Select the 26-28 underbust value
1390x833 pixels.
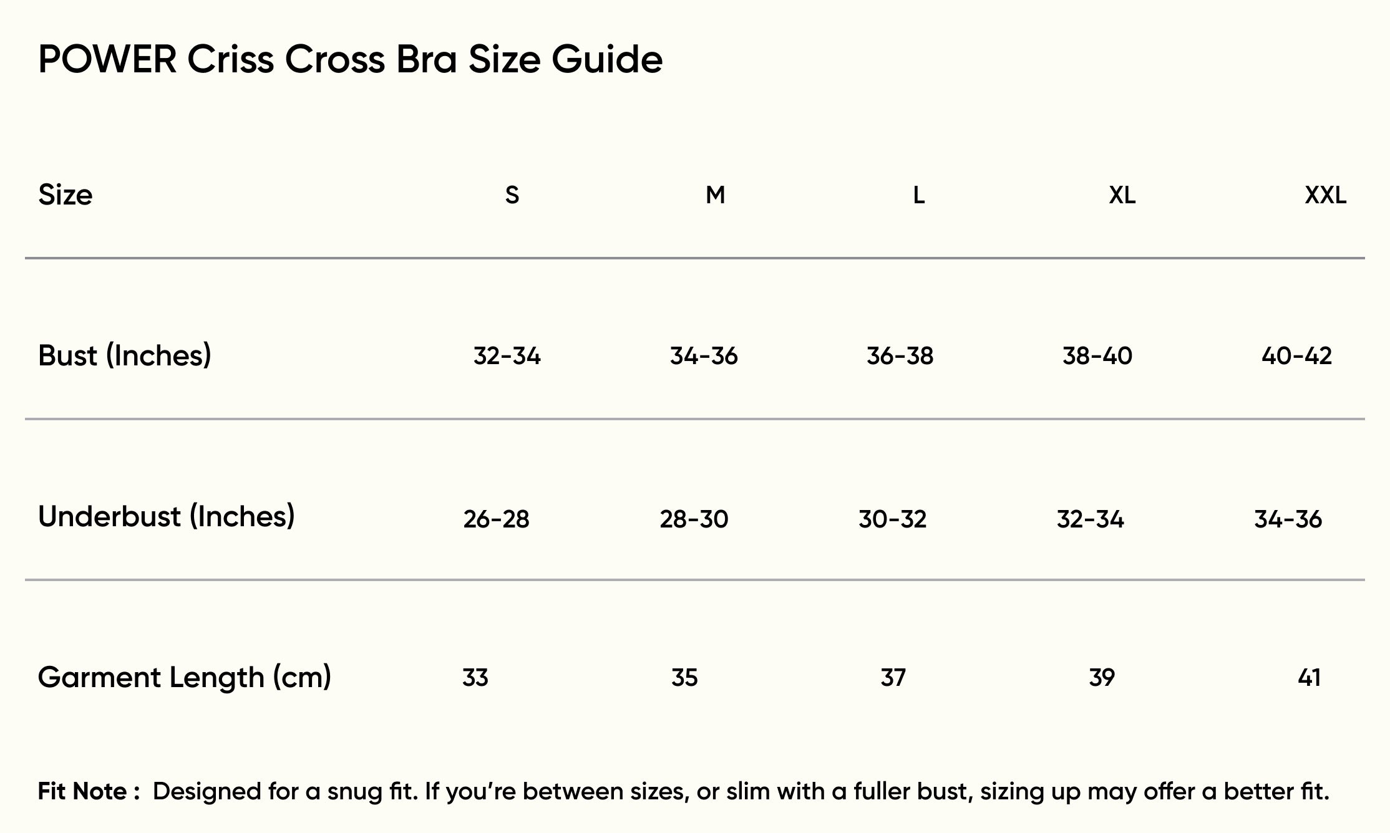(496, 519)
